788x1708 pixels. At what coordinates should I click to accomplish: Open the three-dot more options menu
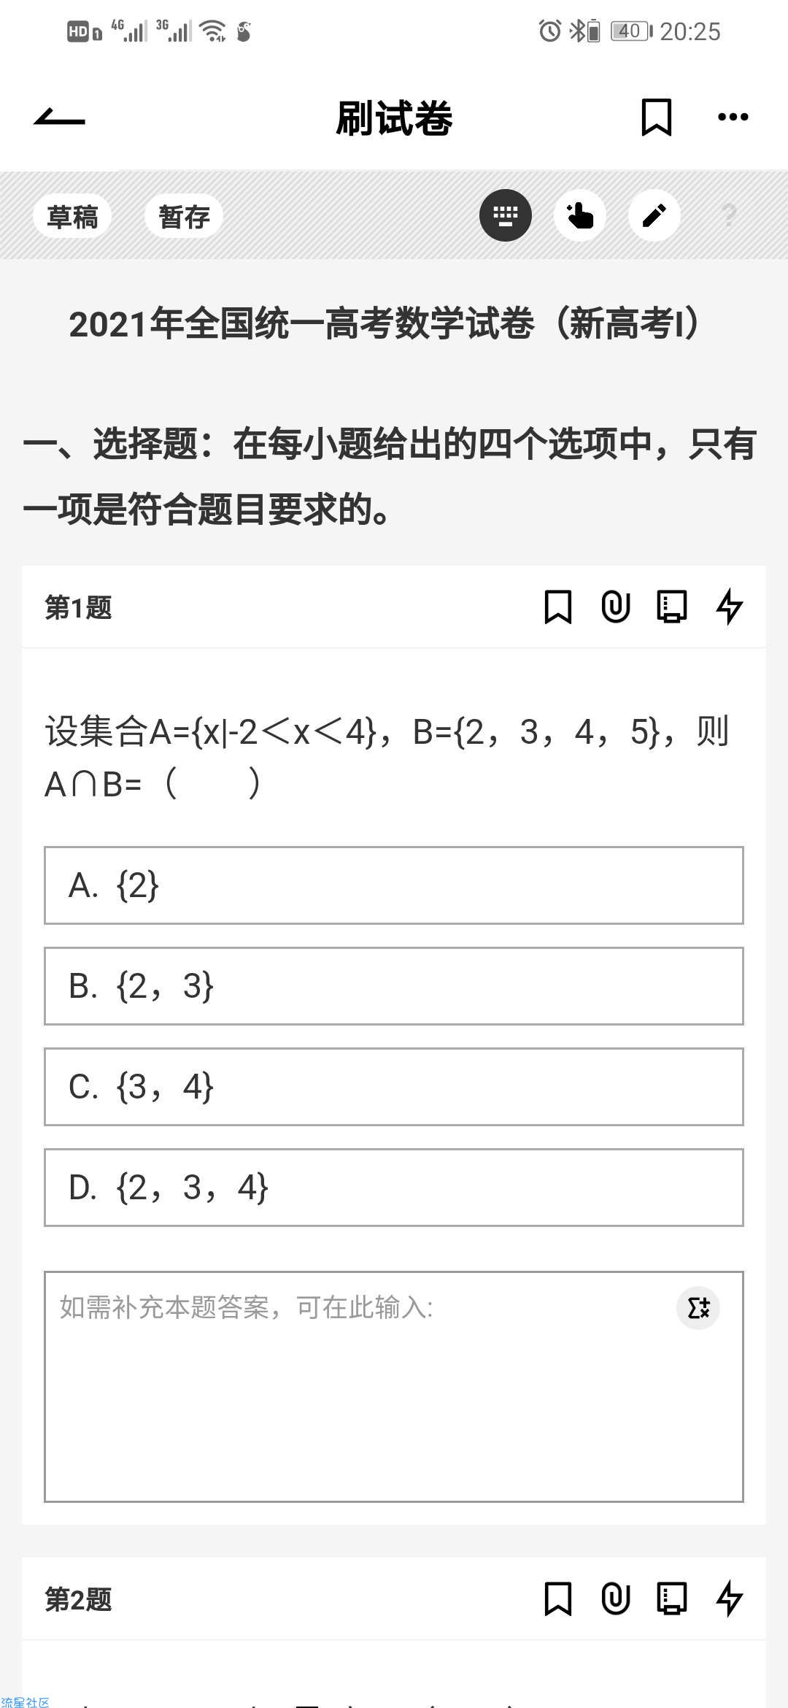point(733,117)
